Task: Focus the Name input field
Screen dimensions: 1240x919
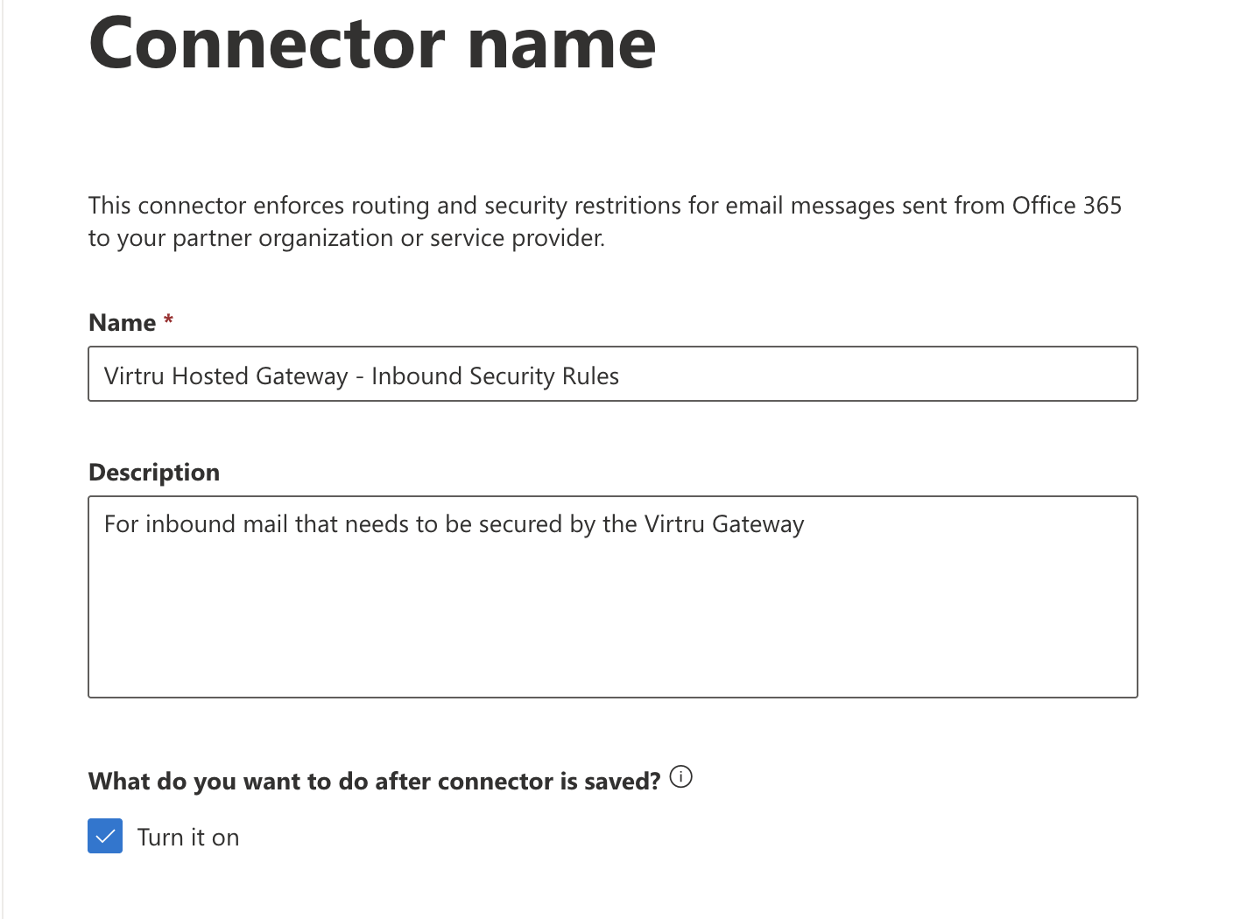Action: click(613, 374)
